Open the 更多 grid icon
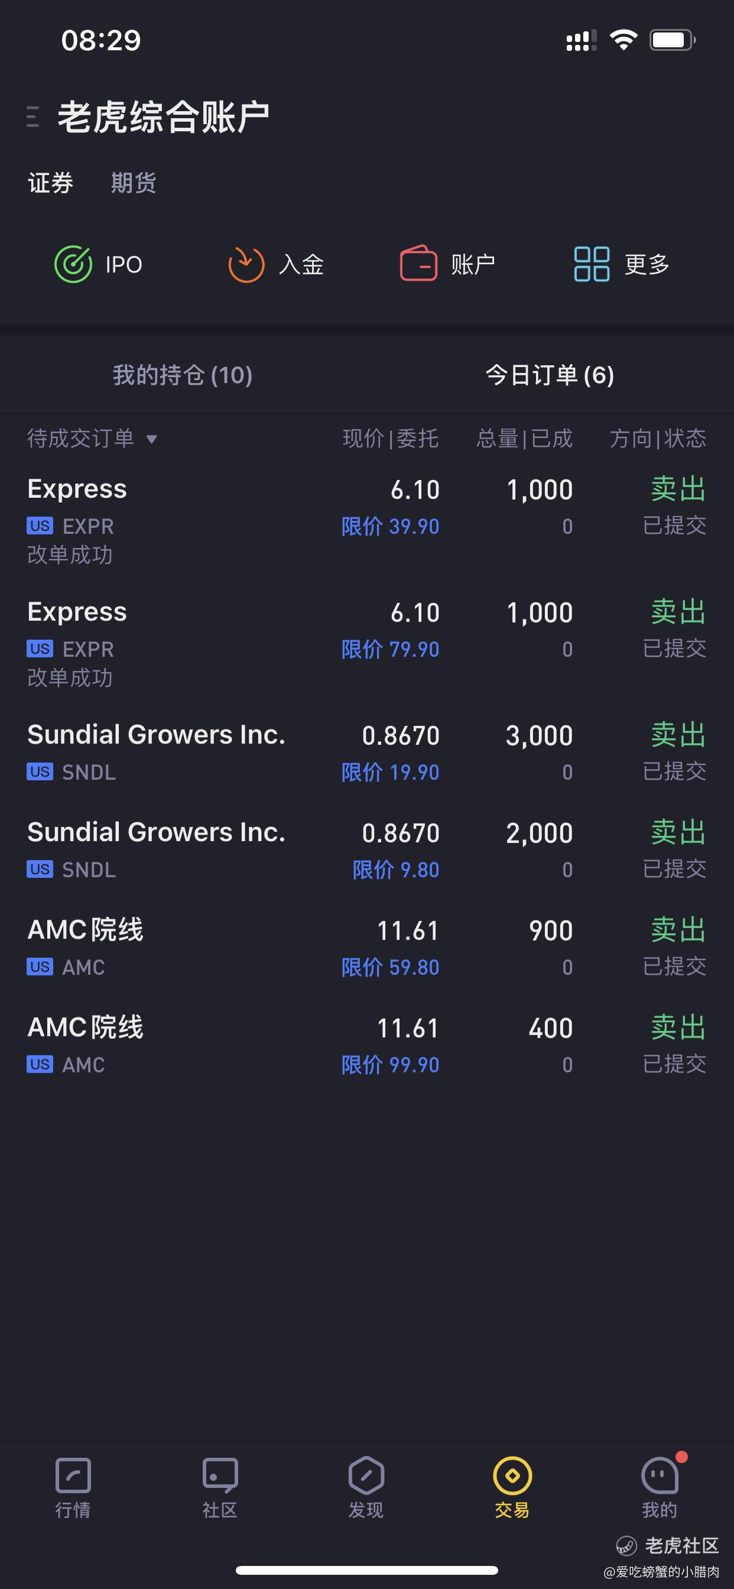The image size is (734, 1589). (x=592, y=264)
